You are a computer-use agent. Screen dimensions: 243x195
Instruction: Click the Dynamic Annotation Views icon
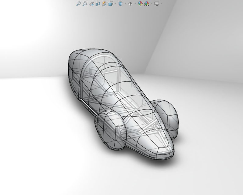coord(104,4)
